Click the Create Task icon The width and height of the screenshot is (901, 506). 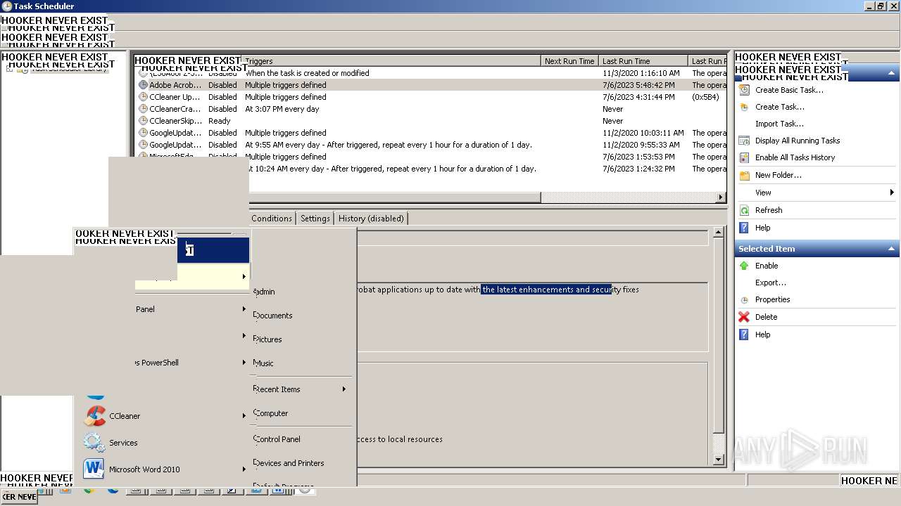click(x=744, y=107)
